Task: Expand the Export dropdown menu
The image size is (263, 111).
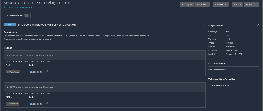Action: [x=251, y=4]
